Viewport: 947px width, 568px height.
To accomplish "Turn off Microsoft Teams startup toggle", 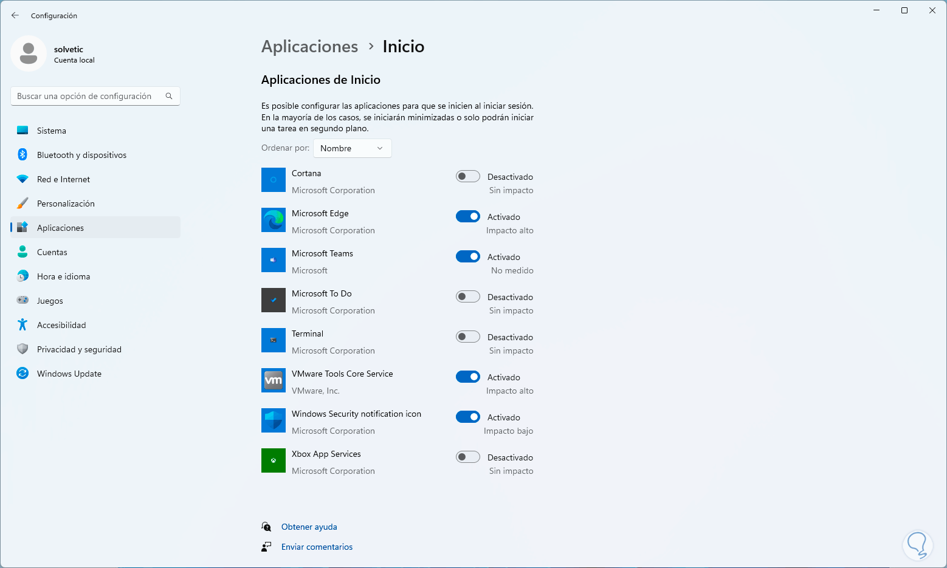I will [x=468, y=256].
